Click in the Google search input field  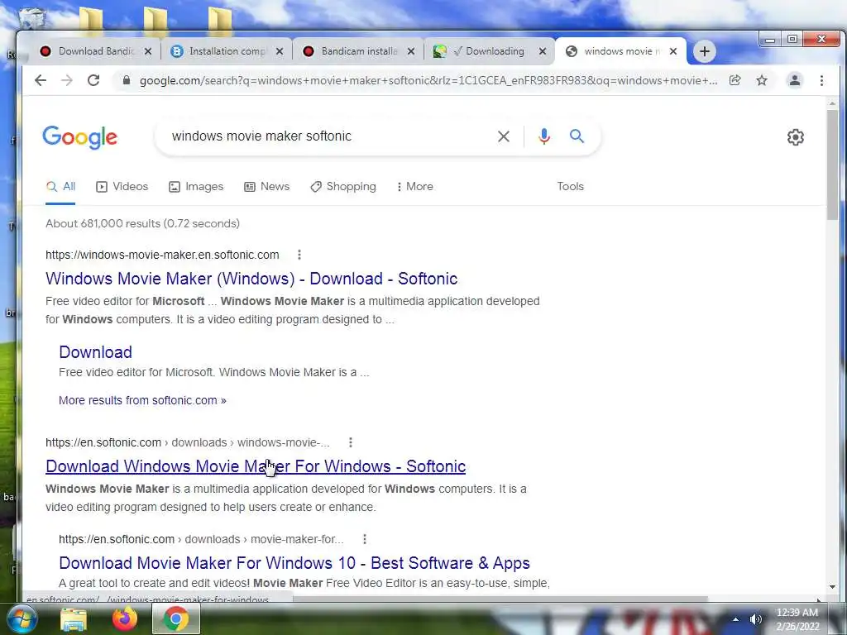tap(329, 136)
